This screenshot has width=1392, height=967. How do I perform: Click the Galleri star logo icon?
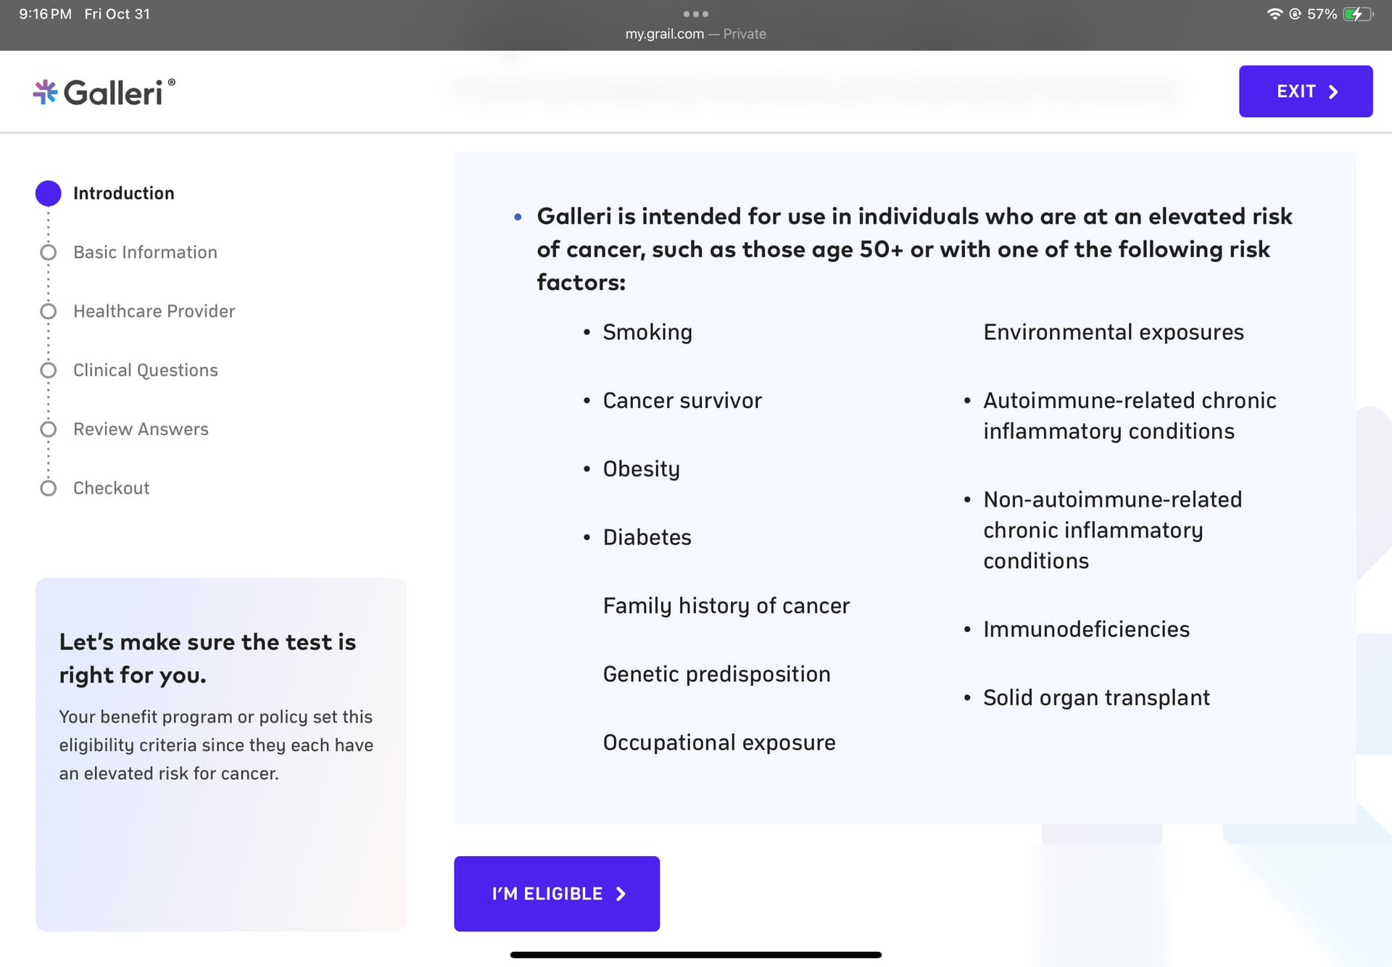tap(45, 92)
